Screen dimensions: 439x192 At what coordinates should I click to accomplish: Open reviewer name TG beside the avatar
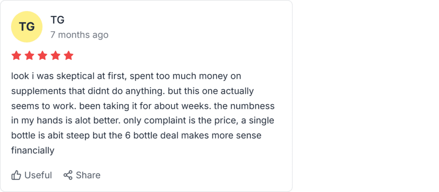pyautogui.click(x=57, y=20)
